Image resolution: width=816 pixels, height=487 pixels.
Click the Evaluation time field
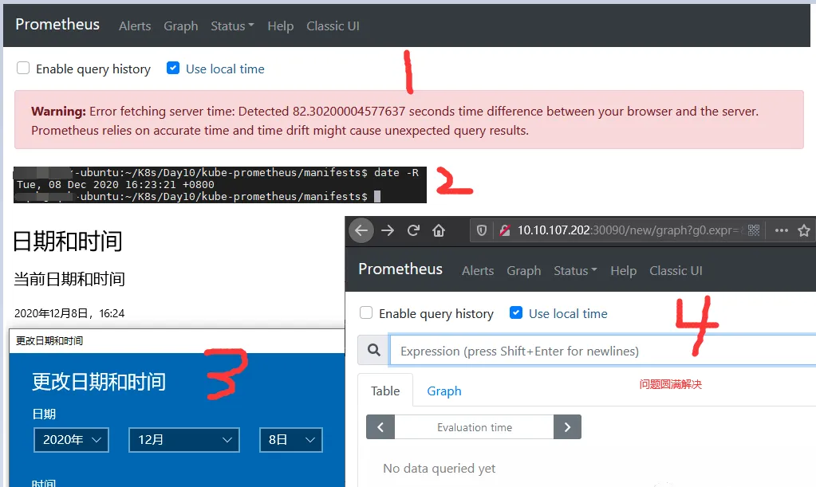(x=474, y=427)
